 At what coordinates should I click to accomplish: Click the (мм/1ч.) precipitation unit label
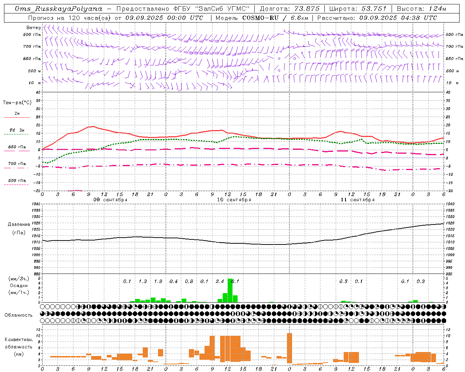[x=19, y=292]
